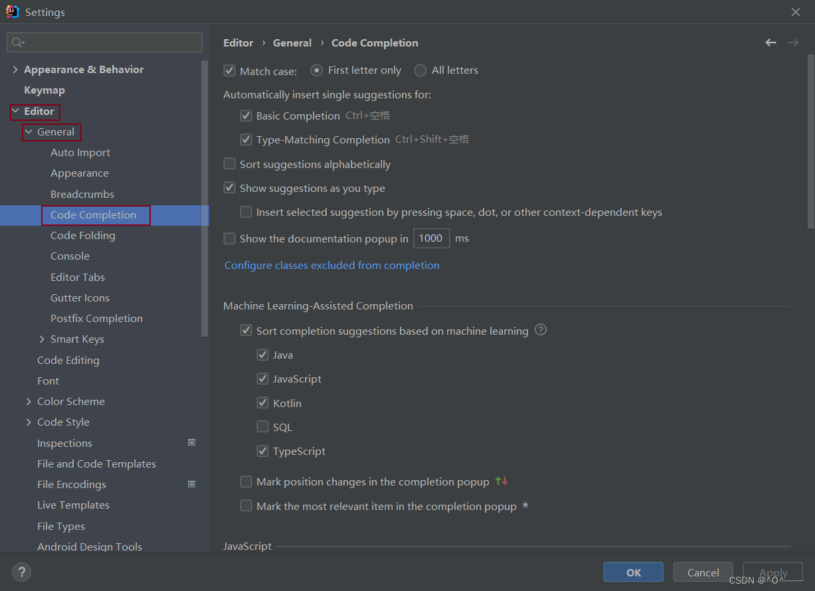Click the search magnifier icon in settings search
This screenshot has width=815, height=591.
(18, 42)
